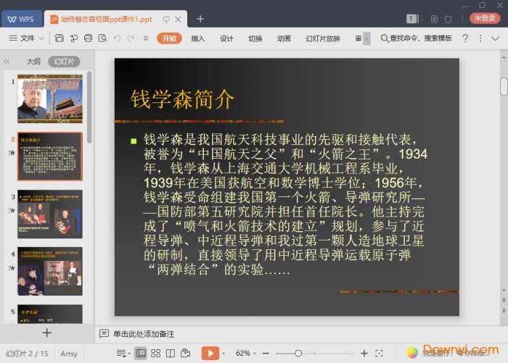Select slide 2 thumbnail 钱学森简介

click(x=50, y=157)
